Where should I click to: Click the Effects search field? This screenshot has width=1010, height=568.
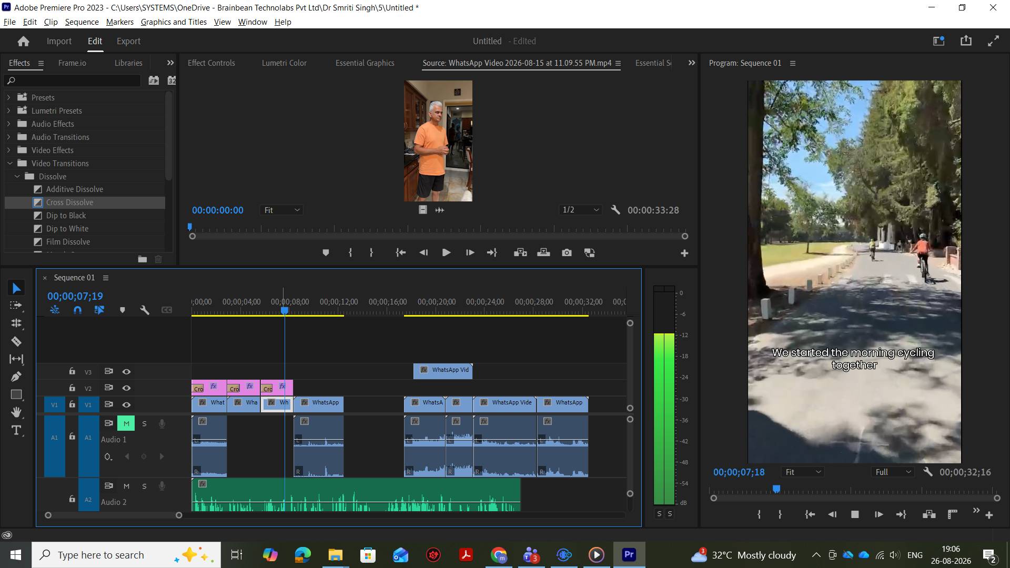[73, 80]
